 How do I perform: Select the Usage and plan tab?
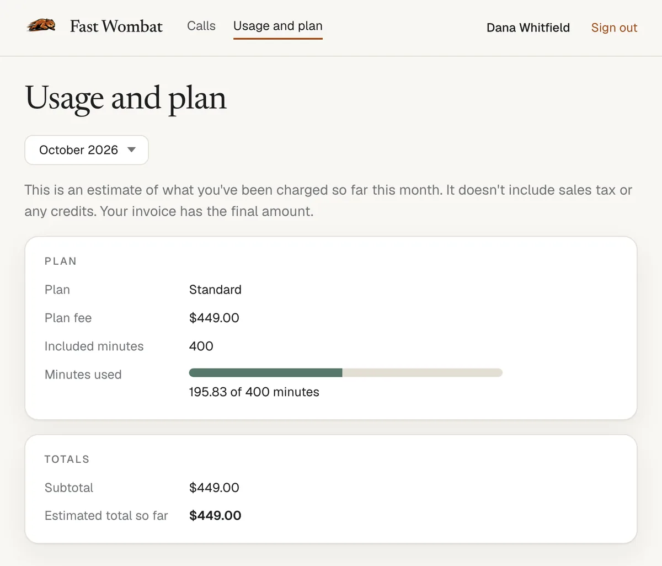tap(278, 26)
